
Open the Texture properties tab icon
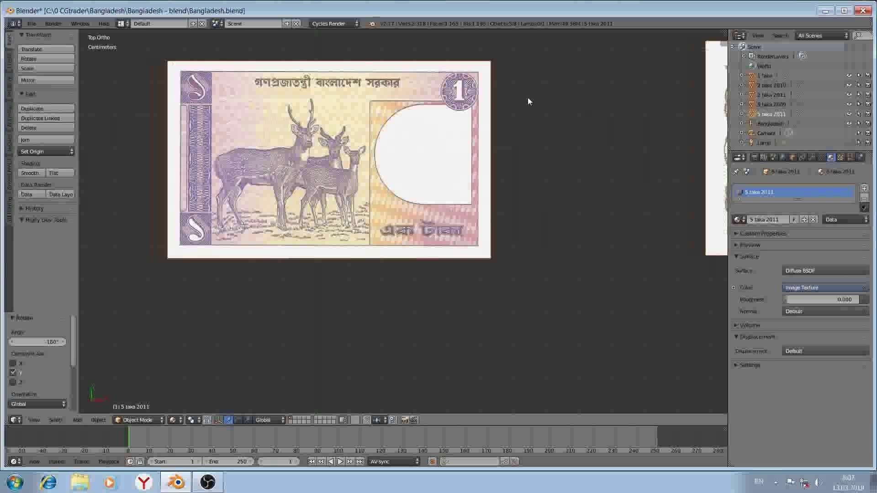pos(840,157)
